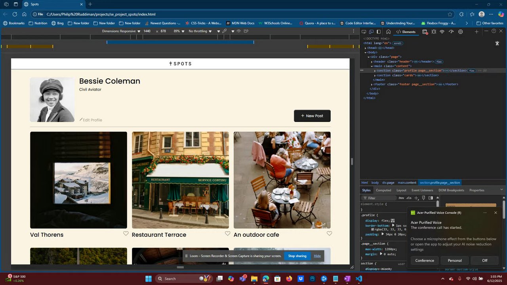Click the new style rule plus icon
The image size is (507, 285).
point(416,198)
